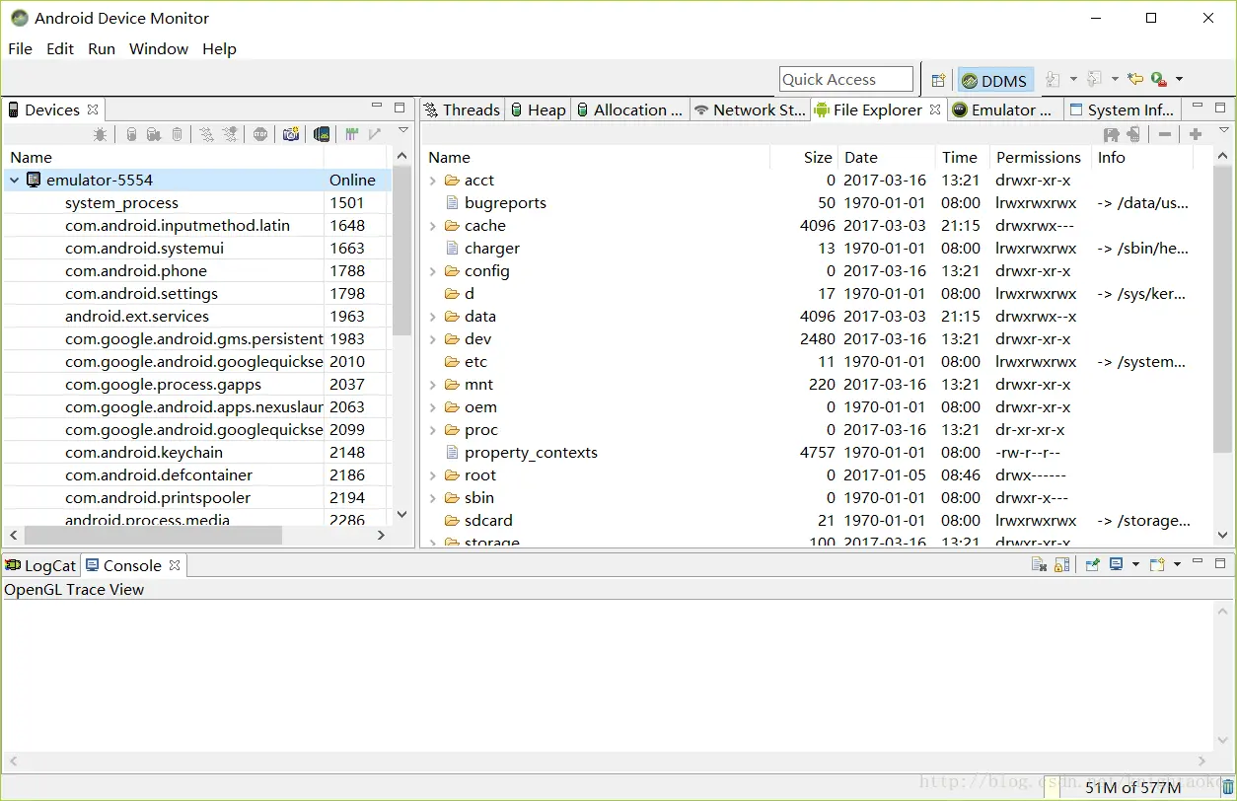Viewport: 1237px width, 801px height.
Task: Click the Cause GC trash can icon
Action: [177, 134]
